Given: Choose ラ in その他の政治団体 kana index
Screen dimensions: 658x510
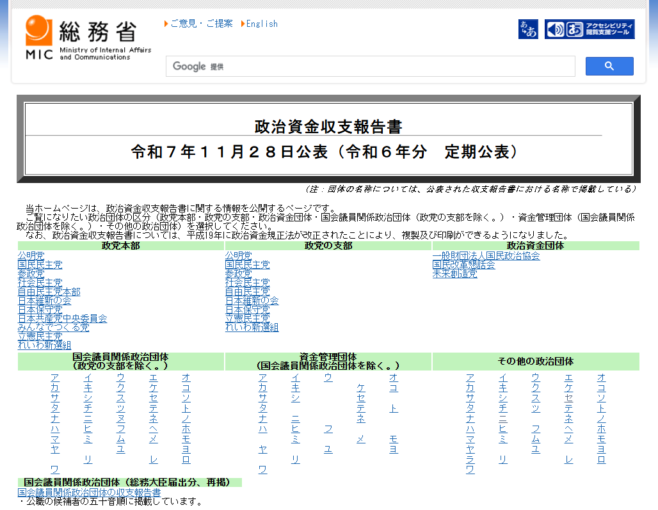Looking at the screenshot, I should [x=470, y=459].
